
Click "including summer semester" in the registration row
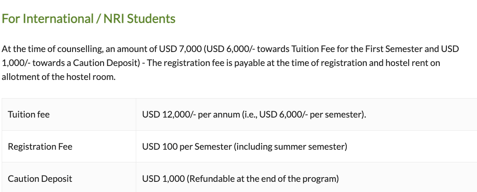[x=290, y=147]
